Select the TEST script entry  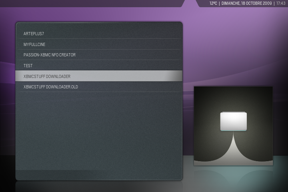pyautogui.click(x=99, y=66)
